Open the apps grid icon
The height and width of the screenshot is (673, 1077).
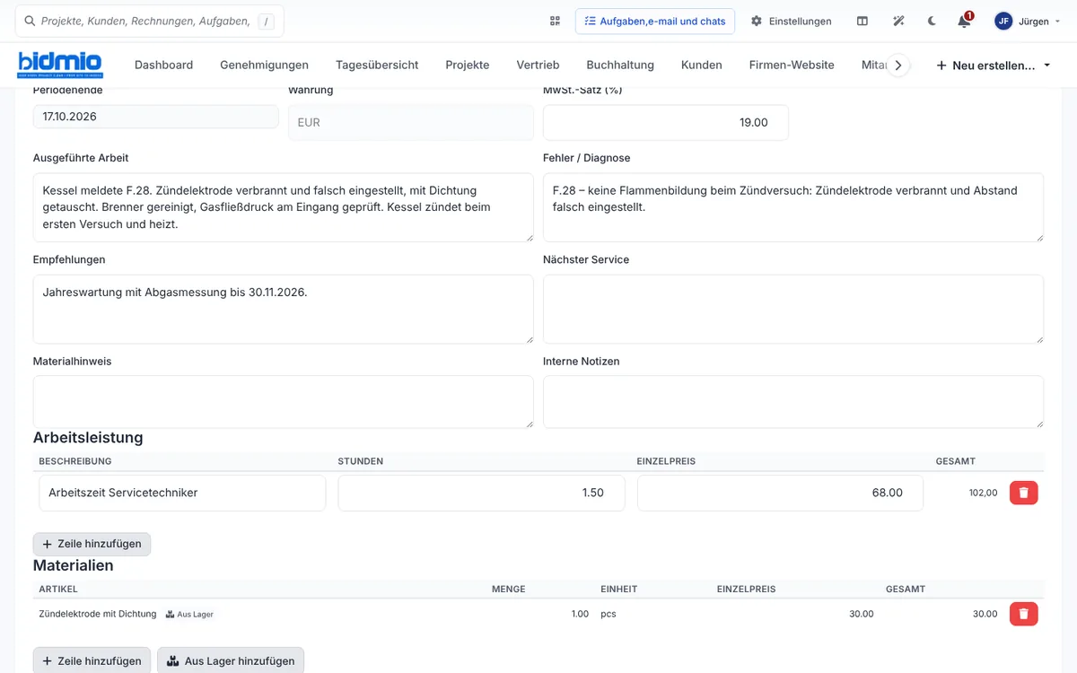pyautogui.click(x=555, y=22)
